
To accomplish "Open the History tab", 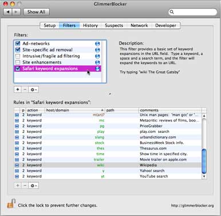I will click(90, 25).
